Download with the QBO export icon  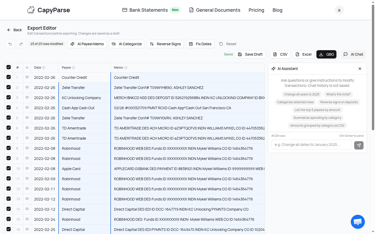coord(321,54)
